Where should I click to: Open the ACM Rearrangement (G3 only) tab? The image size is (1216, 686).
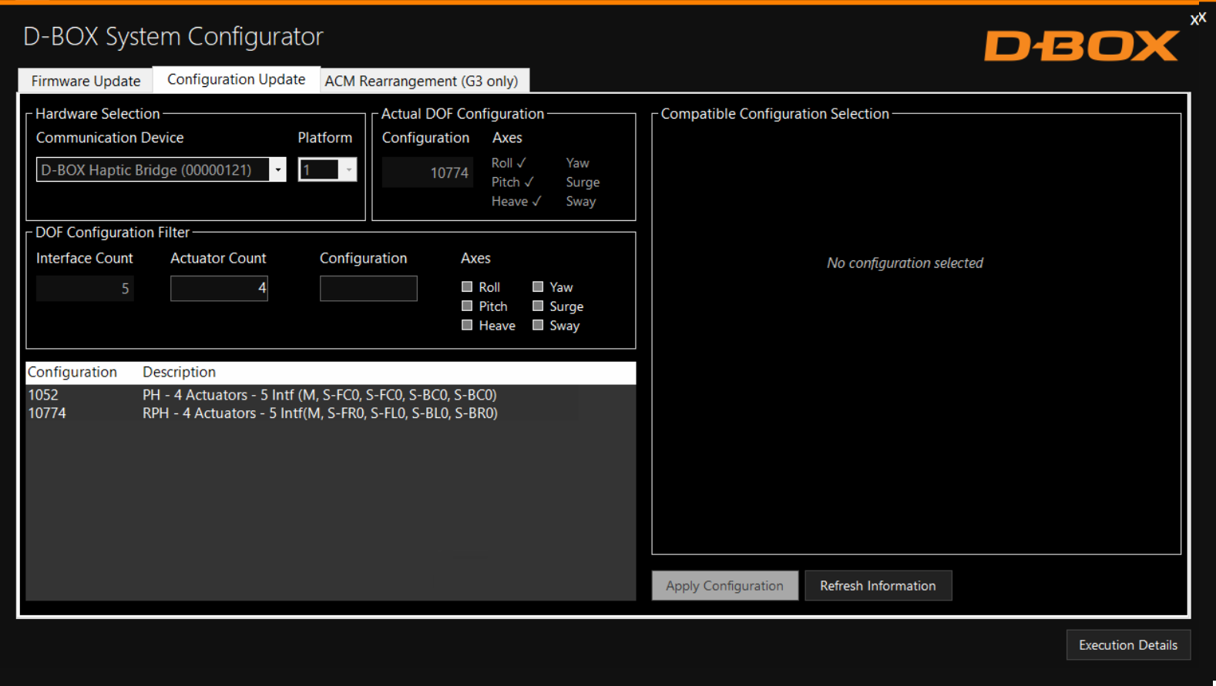(x=421, y=81)
